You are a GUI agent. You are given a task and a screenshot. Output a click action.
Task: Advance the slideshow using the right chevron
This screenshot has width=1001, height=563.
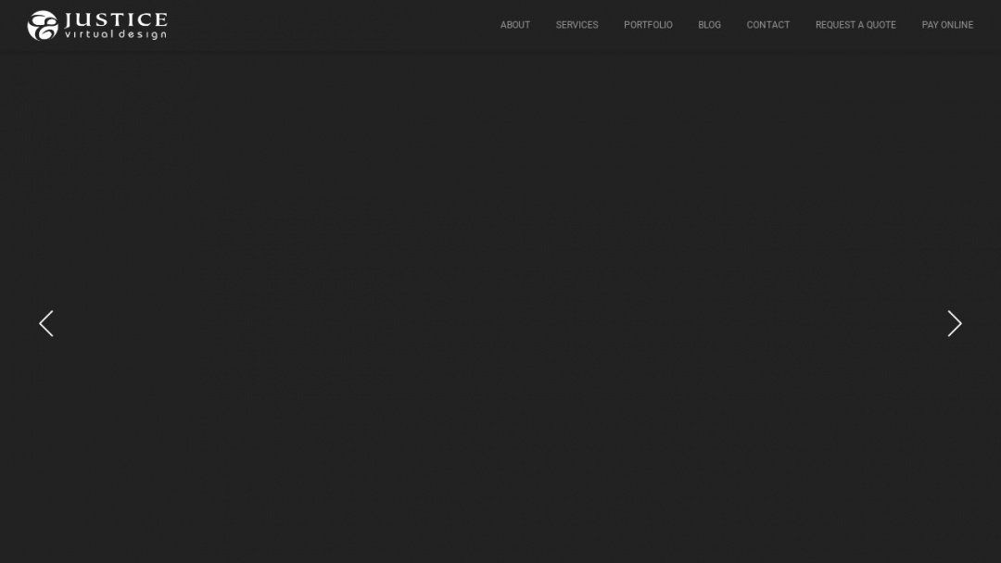(x=955, y=323)
